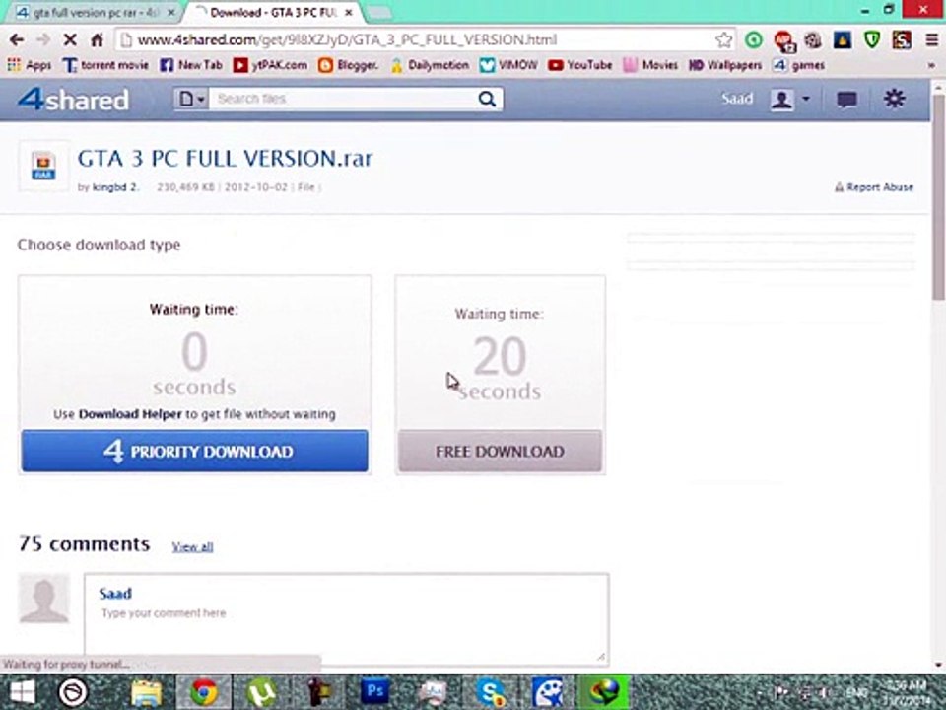Open File Explorer from the taskbar

tap(146, 692)
